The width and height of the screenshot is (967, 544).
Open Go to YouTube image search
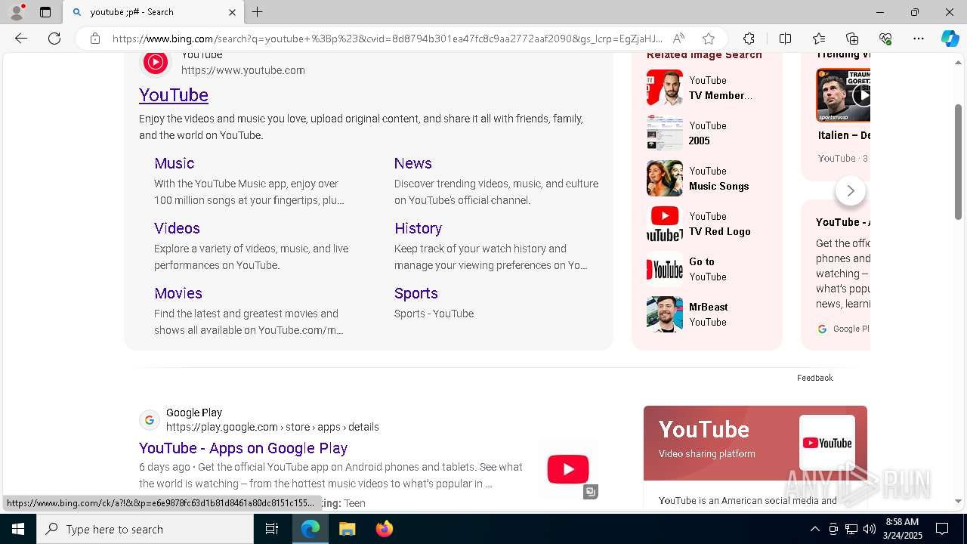coord(706,269)
